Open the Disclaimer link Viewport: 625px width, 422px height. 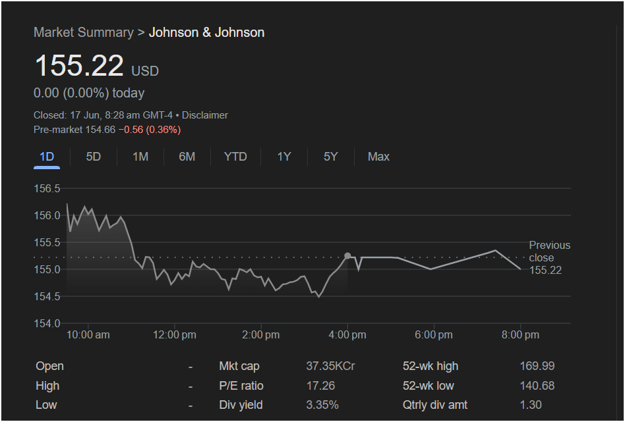[205, 115]
